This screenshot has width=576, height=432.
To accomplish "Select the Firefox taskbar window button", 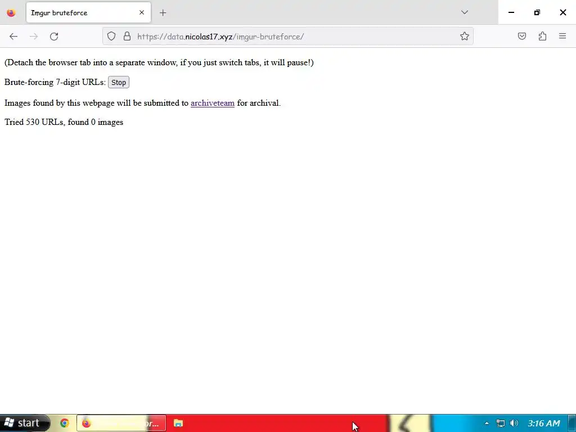I will (x=121, y=423).
